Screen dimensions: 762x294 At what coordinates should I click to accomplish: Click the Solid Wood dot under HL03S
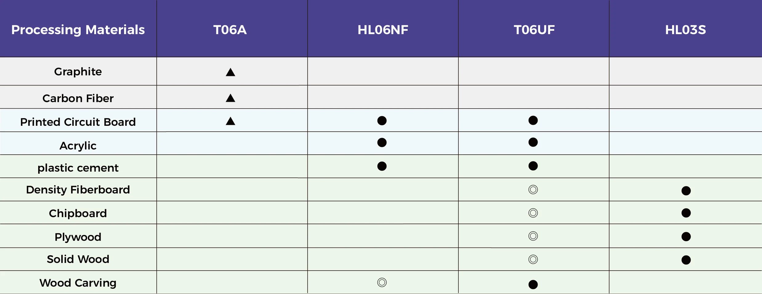tap(686, 260)
